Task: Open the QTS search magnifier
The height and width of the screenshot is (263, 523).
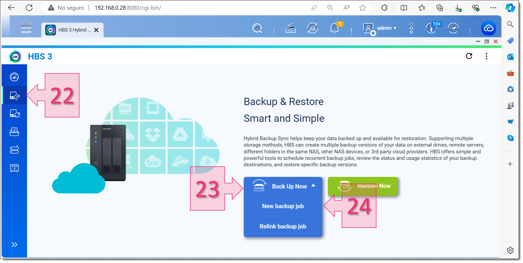Action: pyautogui.click(x=257, y=28)
